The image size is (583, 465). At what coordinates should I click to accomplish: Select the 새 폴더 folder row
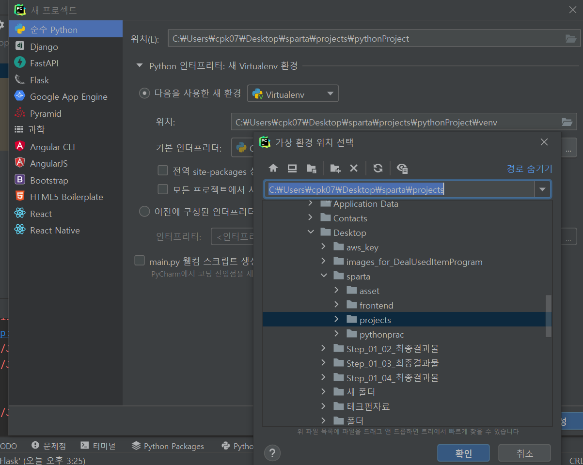404,392
